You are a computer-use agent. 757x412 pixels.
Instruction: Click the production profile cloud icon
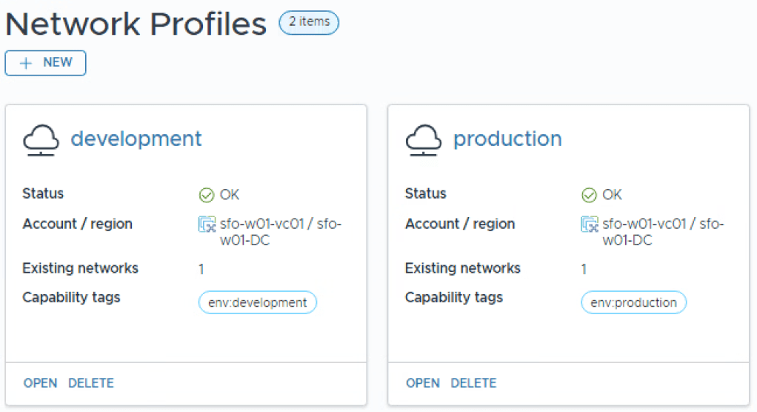point(424,140)
